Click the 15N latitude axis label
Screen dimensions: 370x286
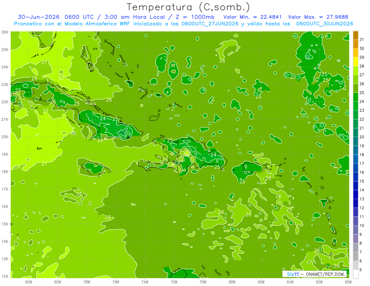tap(5, 224)
